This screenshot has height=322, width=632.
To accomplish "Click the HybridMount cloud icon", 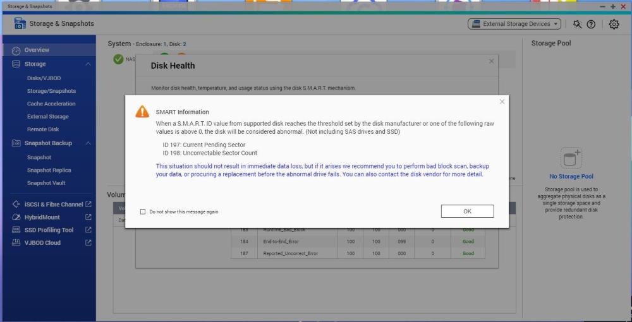I will (x=16, y=217).
